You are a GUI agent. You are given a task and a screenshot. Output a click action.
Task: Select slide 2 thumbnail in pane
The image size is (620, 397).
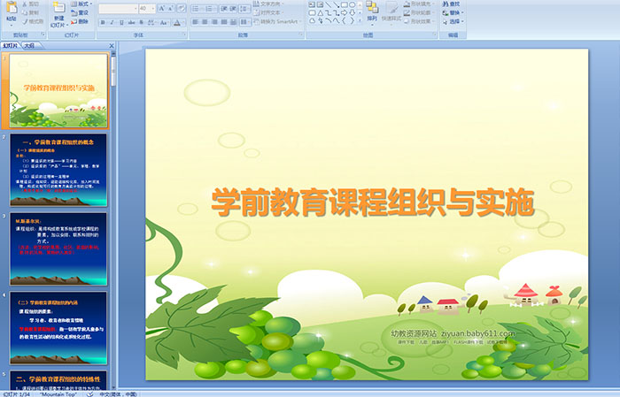(58, 170)
